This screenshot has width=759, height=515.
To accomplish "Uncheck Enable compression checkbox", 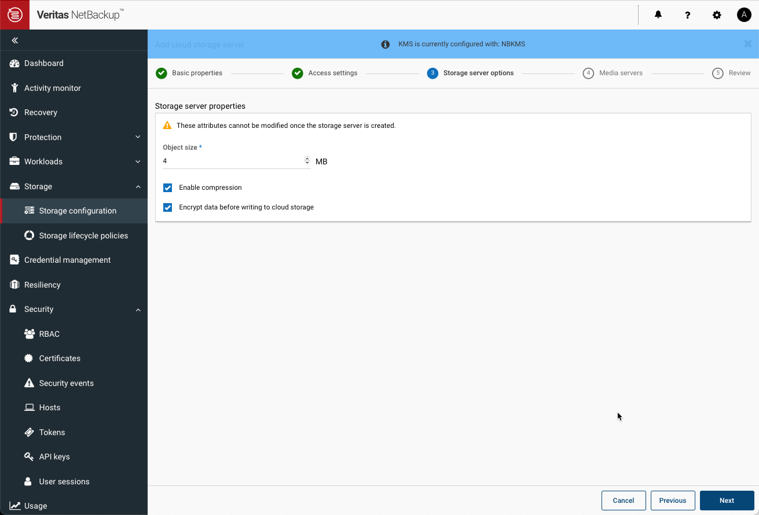I will click(168, 187).
